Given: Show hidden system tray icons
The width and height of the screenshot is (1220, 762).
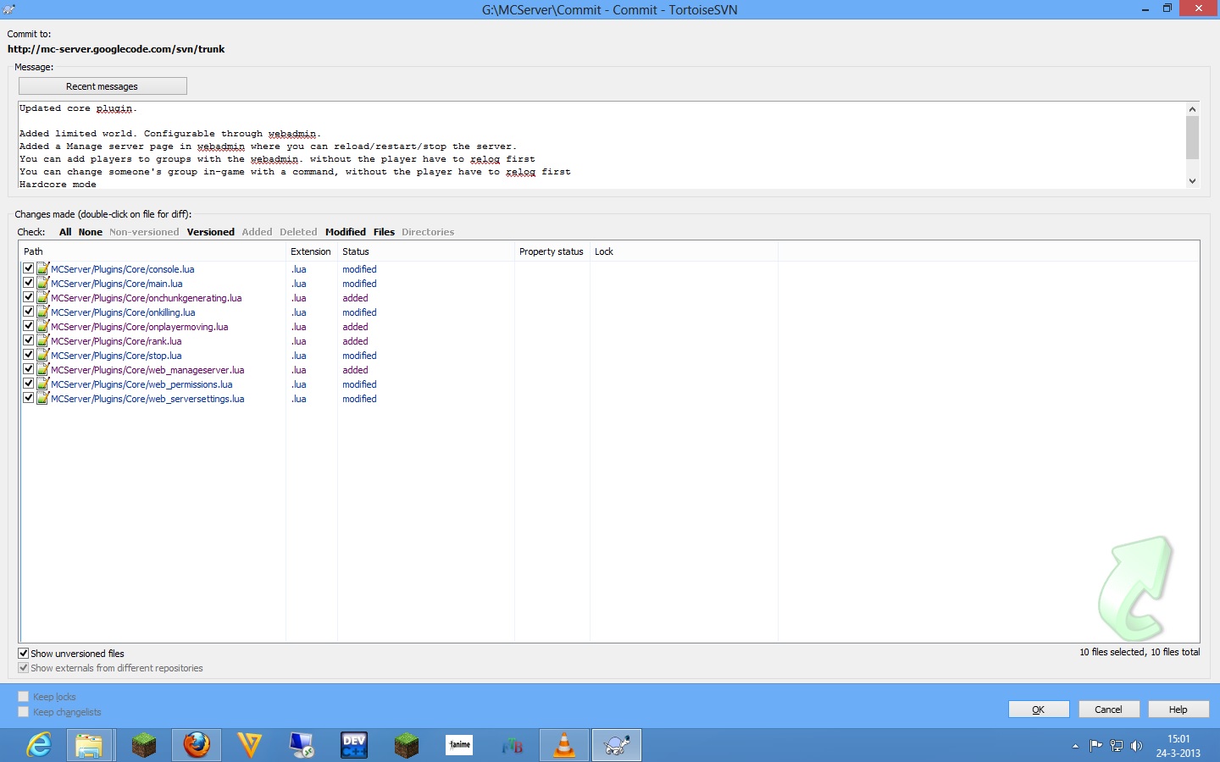Looking at the screenshot, I should tap(1075, 746).
